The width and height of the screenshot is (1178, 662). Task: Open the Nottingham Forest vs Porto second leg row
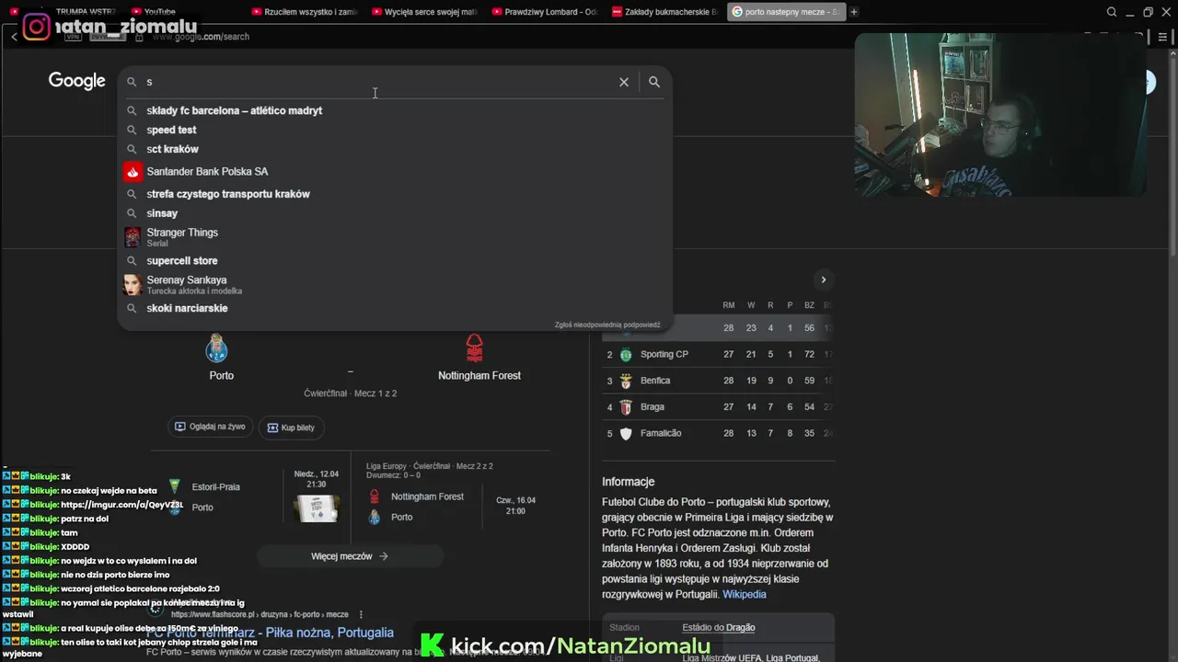tap(451, 496)
